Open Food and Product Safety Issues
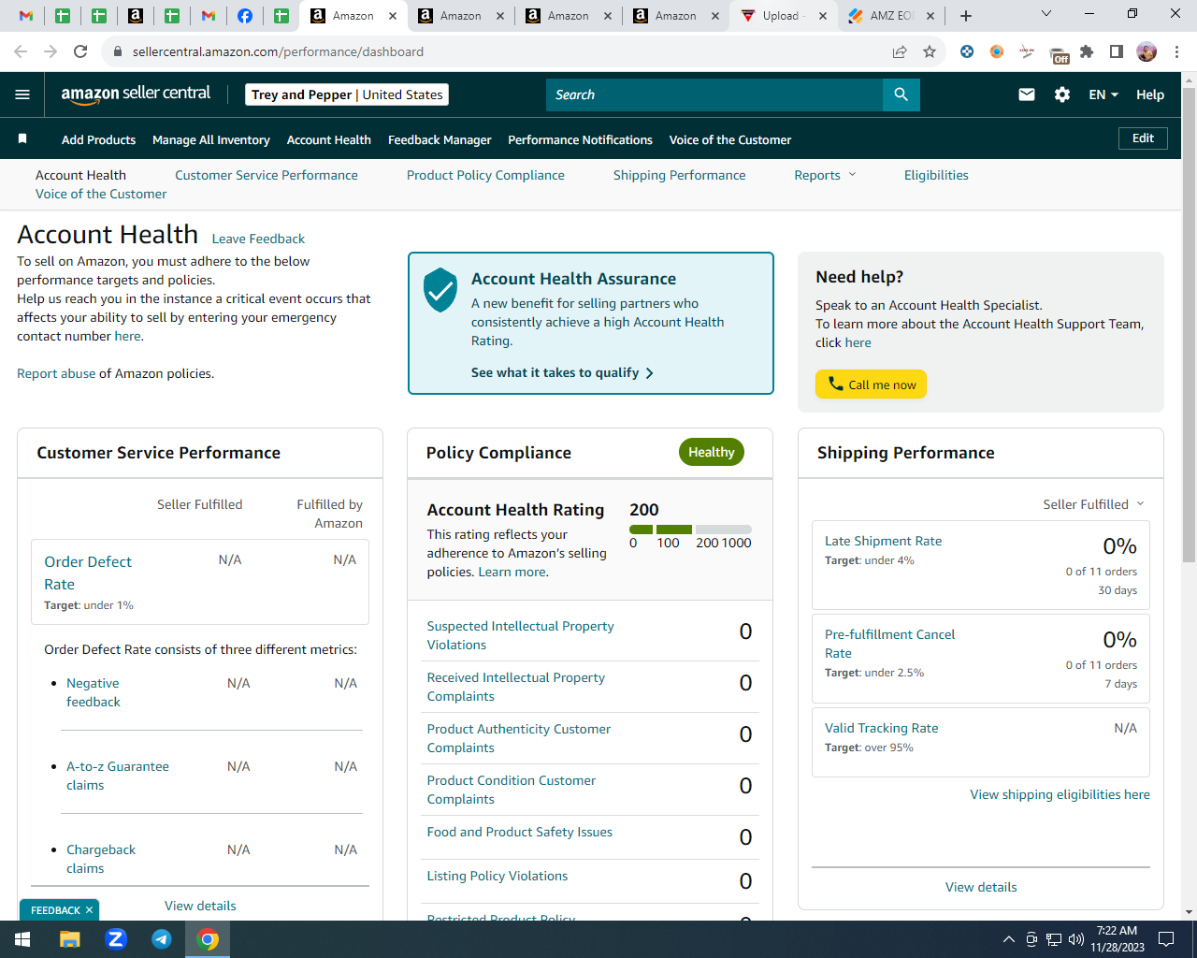Viewport: 1197px width, 958px height. click(x=519, y=832)
